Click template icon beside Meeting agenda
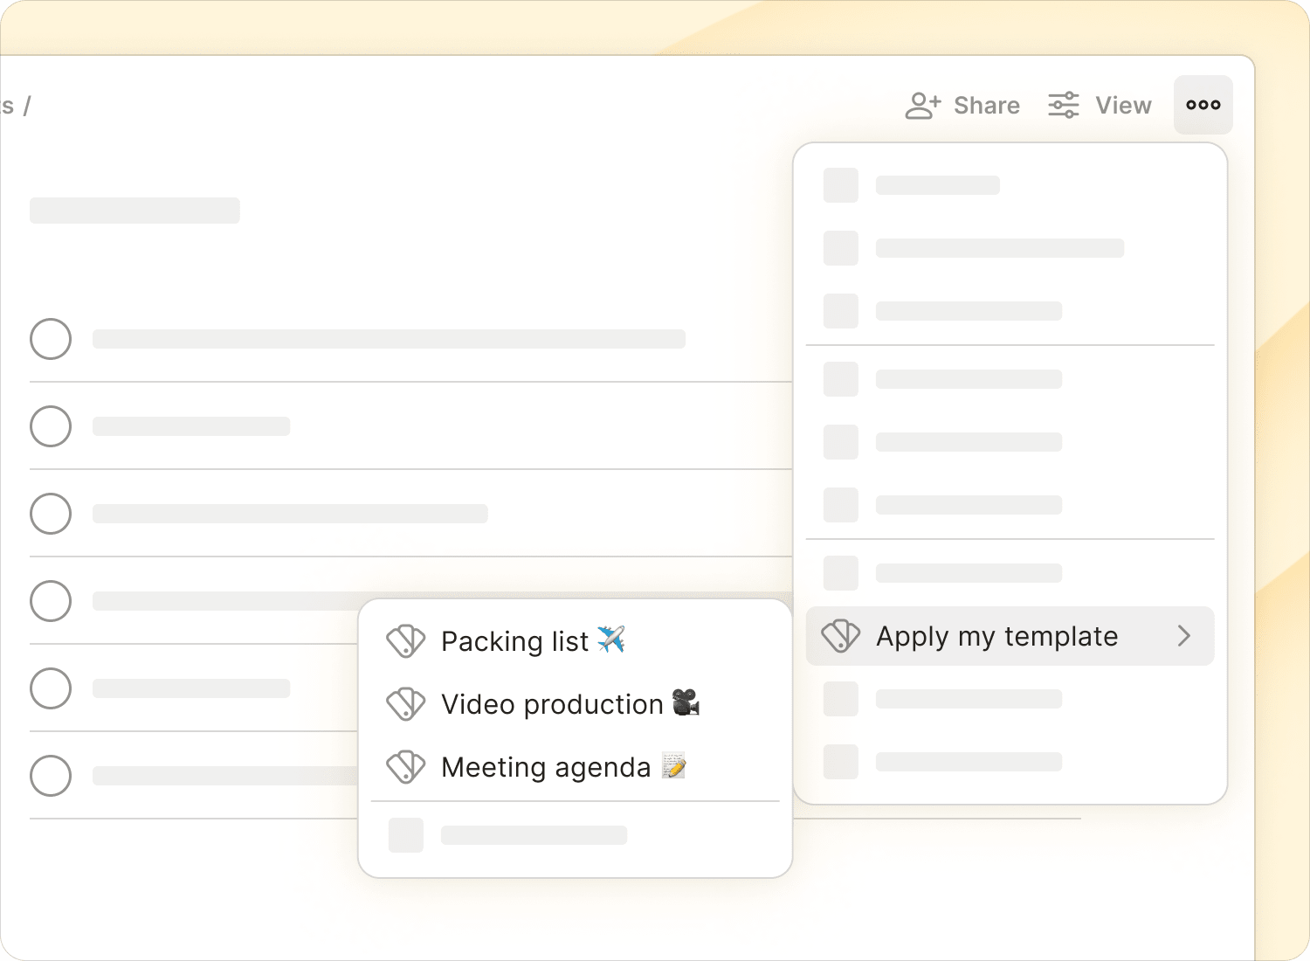This screenshot has height=961, width=1310. coord(406,767)
